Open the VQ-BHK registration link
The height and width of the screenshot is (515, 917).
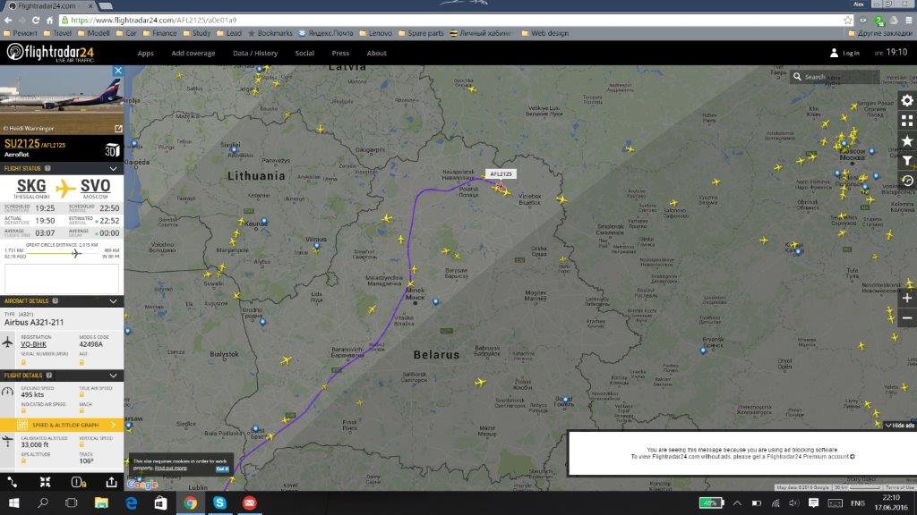tap(33, 344)
